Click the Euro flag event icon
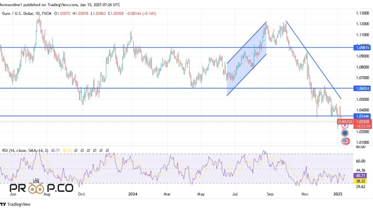Viewport: 373px width, 210px height. (x=345, y=133)
